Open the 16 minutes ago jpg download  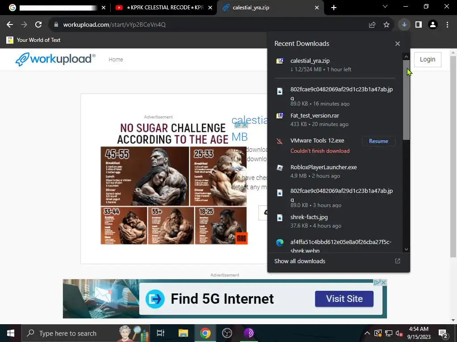tap(335, 96)
